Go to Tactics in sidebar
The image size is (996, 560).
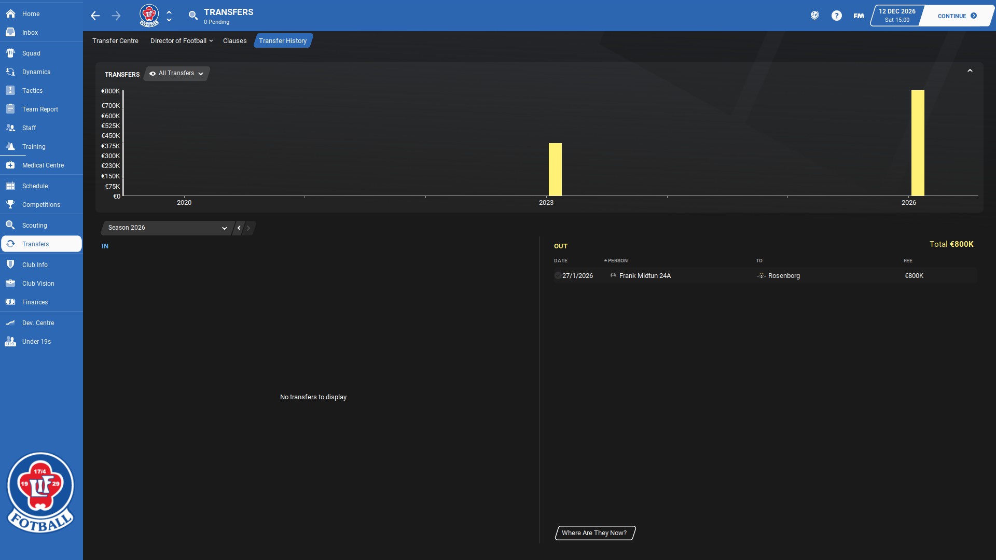click(x=32, y=91)
